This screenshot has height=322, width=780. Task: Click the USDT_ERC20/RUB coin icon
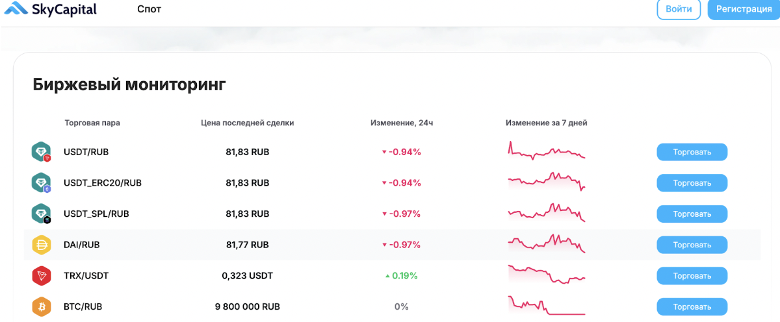(42, 183)
